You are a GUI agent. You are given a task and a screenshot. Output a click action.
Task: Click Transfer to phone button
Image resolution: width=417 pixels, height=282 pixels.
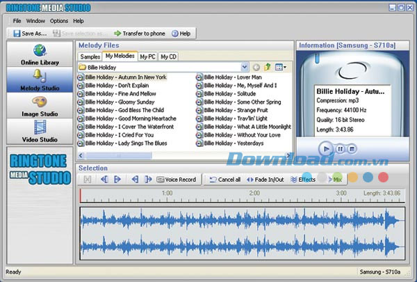tap(140, 33)
